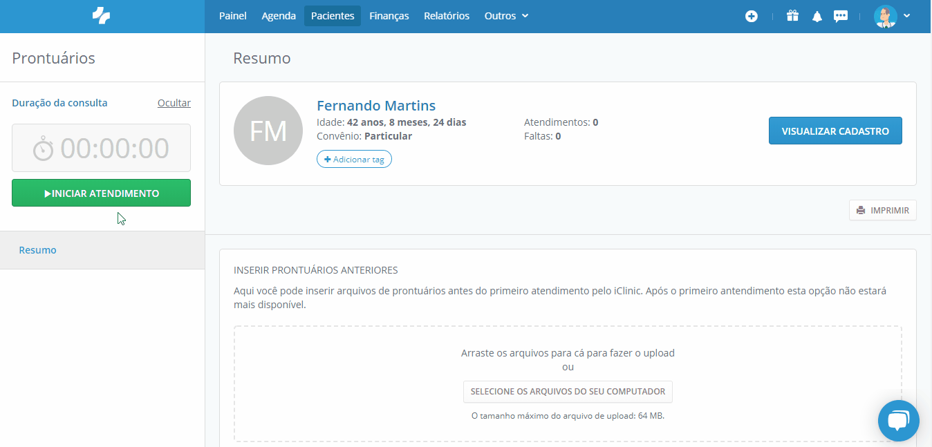Expand the user profile dropdown arrow
This screenshot has width=932, height=447.
click(x=906, y=16)
